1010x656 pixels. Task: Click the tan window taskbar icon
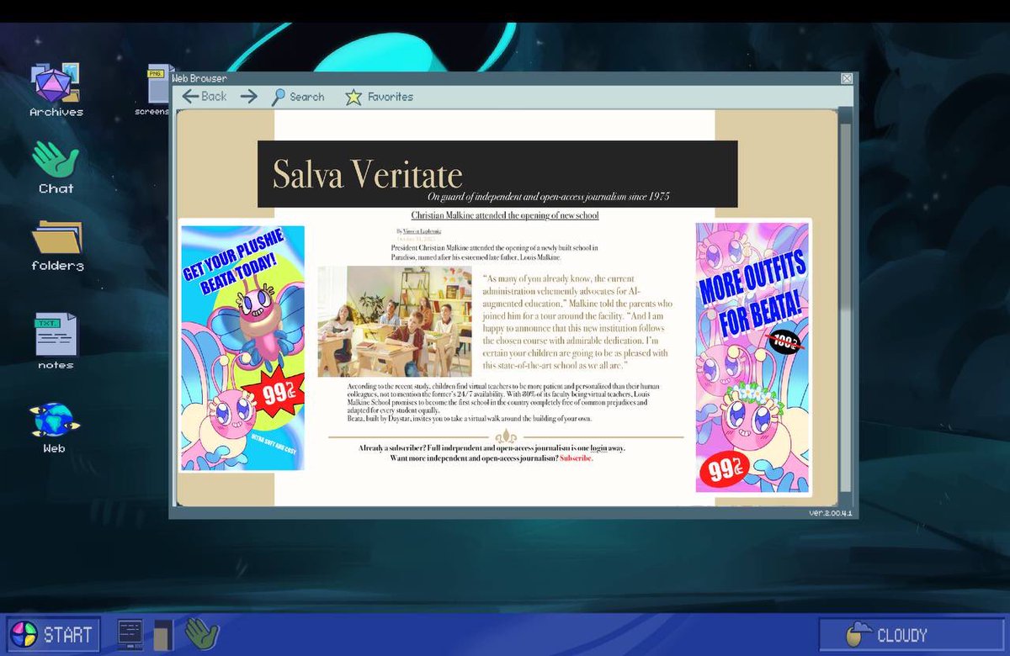pyautogui.click(x=163, y=635)
